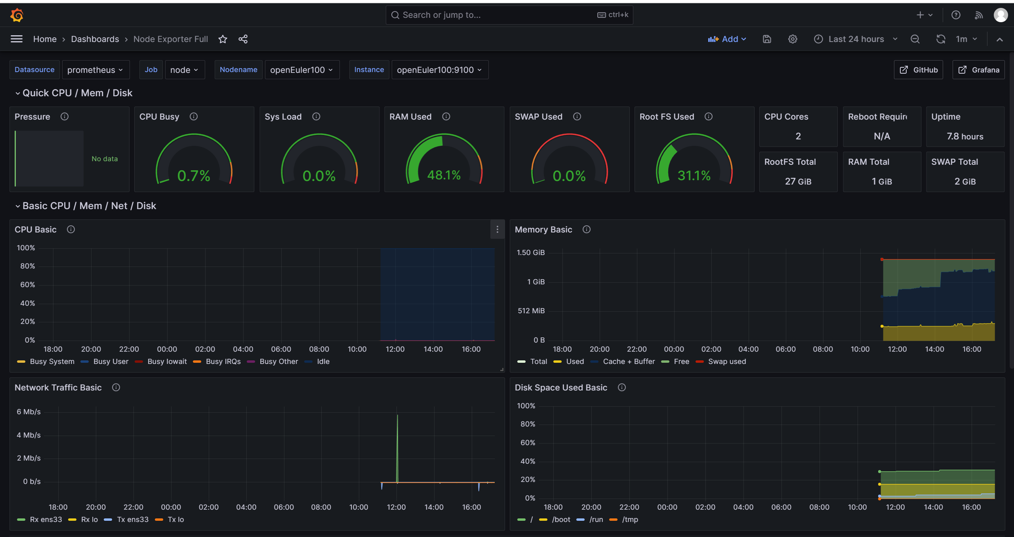
Task: Toggle Busy System series in CPU legend
Action: (x=51, y=362)
